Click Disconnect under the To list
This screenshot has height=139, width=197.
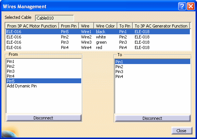coord(153,118)
